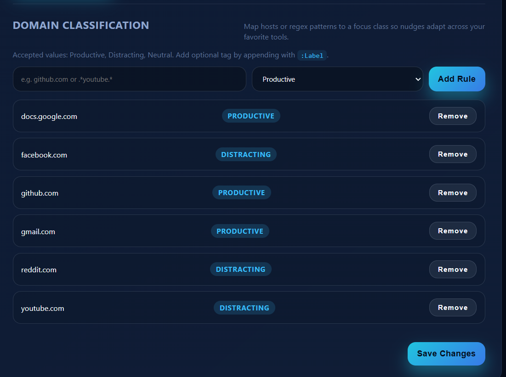Click the Domain Classification heading

tap(81, 25)
